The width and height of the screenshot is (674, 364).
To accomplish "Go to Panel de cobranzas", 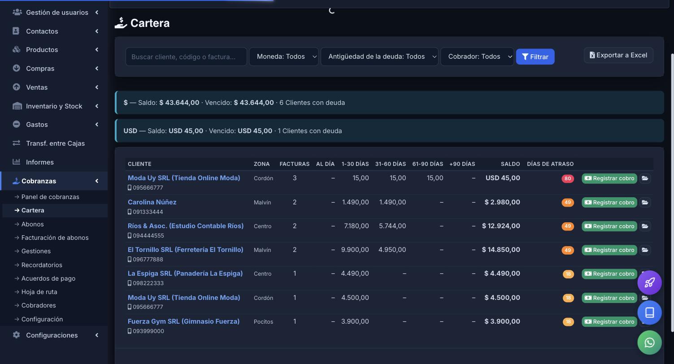I will pyautogui.click(x=50, y=197).
